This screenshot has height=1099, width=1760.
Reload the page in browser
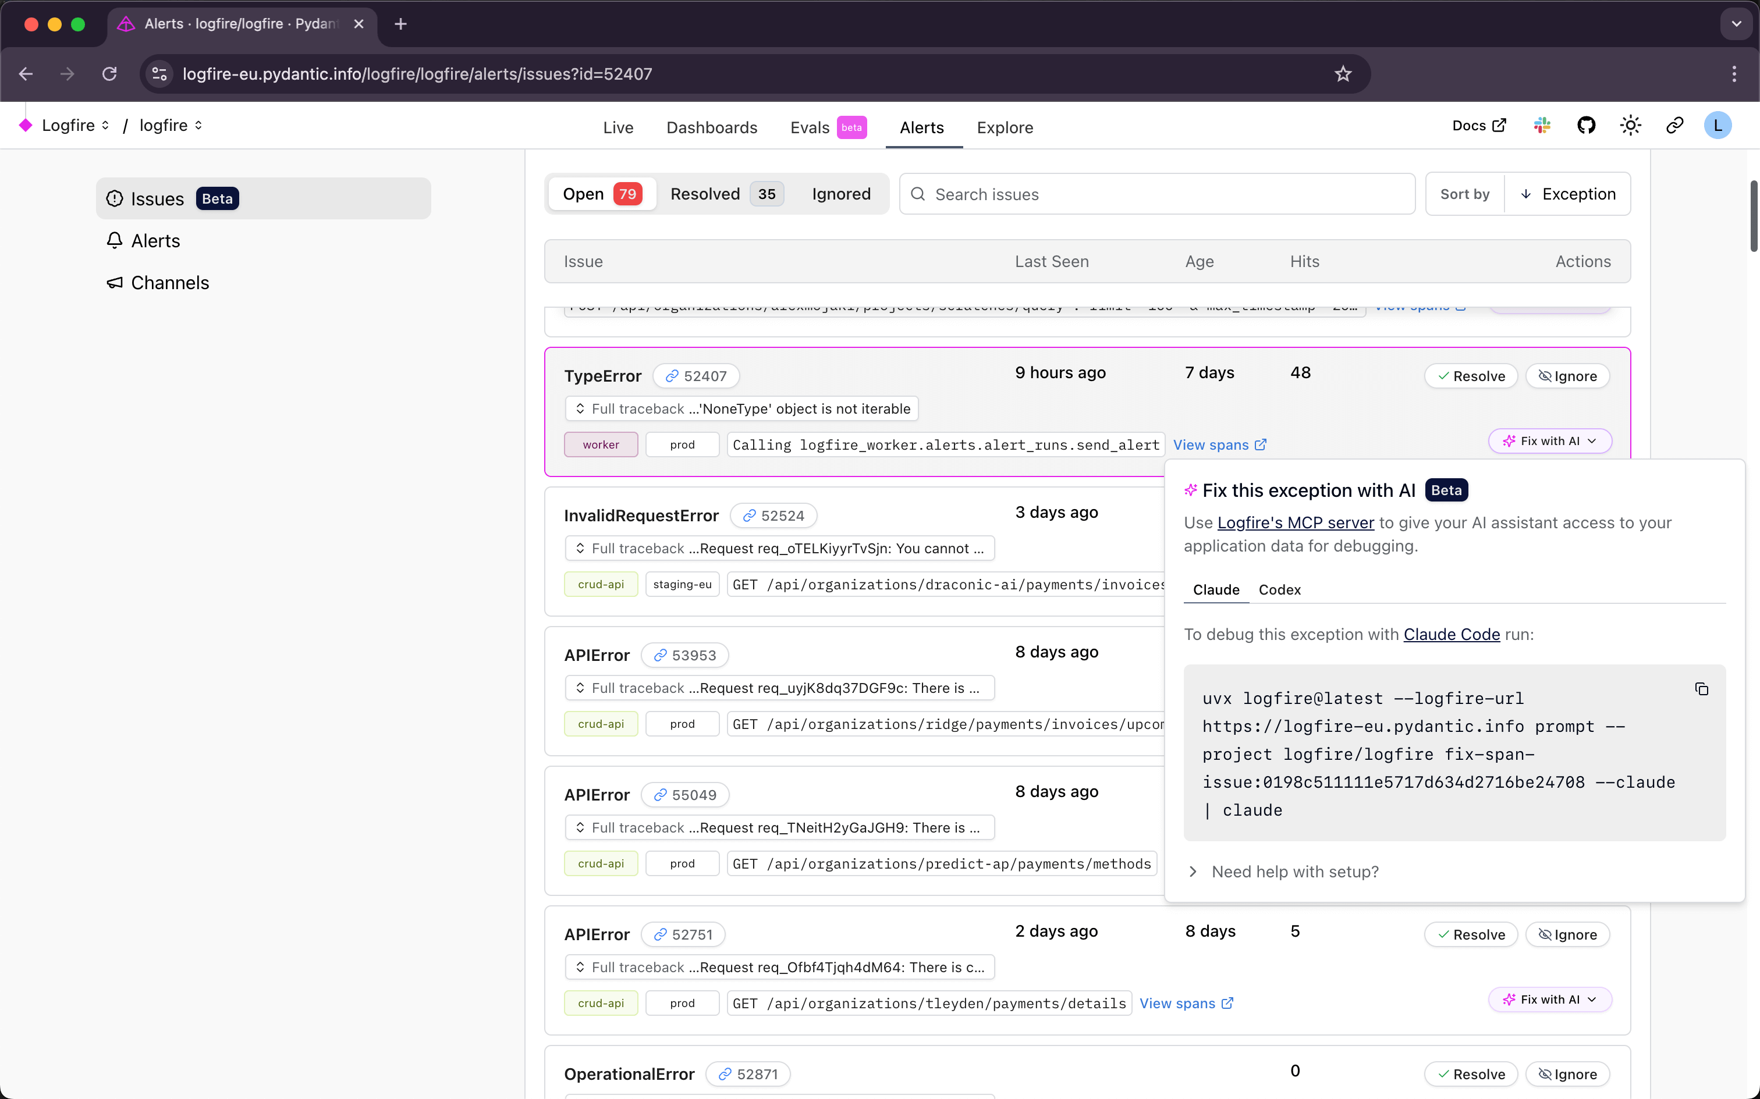click(x=109, y=74)
